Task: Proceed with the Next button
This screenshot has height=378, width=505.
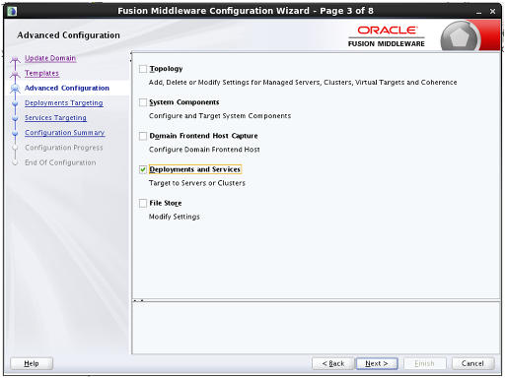Action: 377,363
